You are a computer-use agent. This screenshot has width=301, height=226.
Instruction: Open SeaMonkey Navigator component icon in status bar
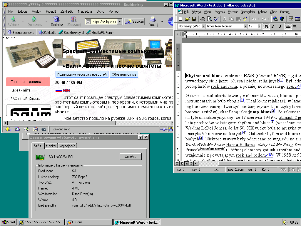8,129
